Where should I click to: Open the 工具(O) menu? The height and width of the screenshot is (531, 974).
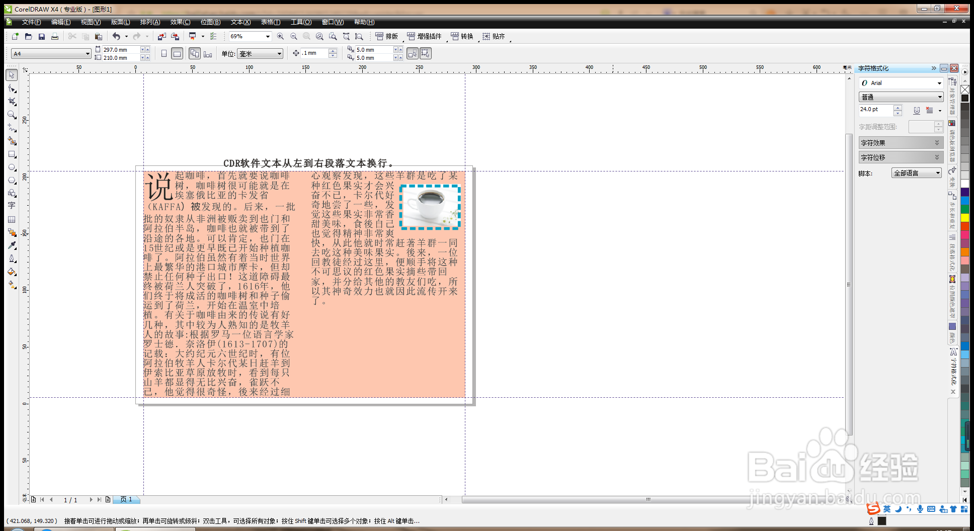[x=301, y=22]
